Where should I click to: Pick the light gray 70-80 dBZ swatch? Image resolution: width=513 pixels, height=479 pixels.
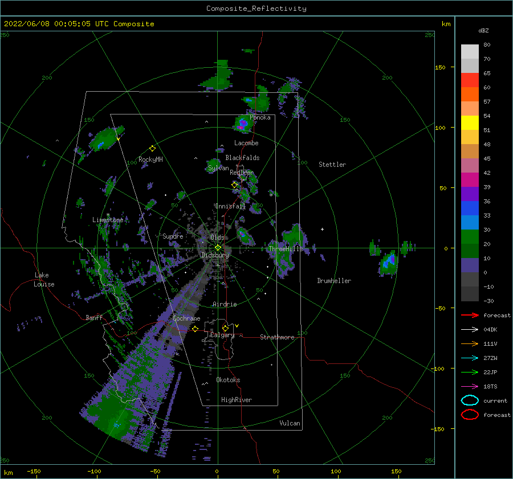pos(470,51)
